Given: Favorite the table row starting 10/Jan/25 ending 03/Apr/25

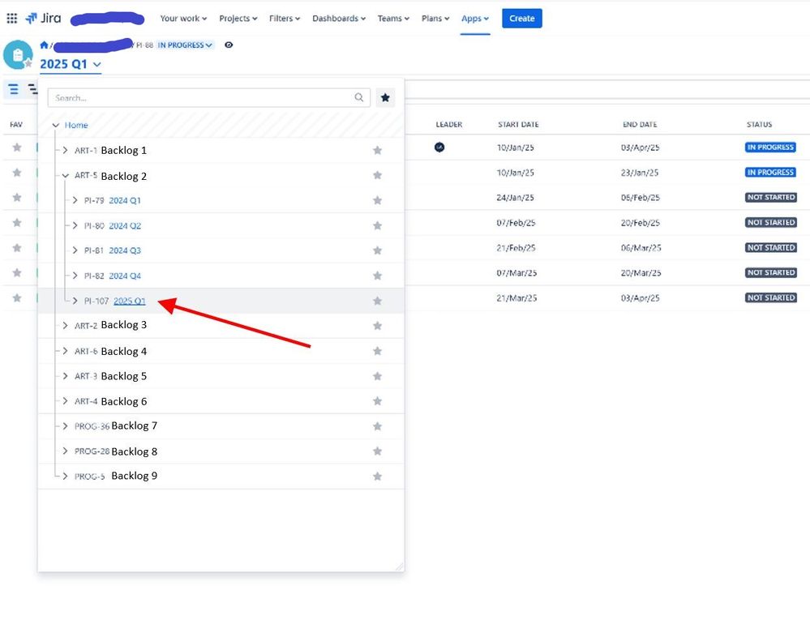Looking at the screenshot, I should [x=17, y=148].
